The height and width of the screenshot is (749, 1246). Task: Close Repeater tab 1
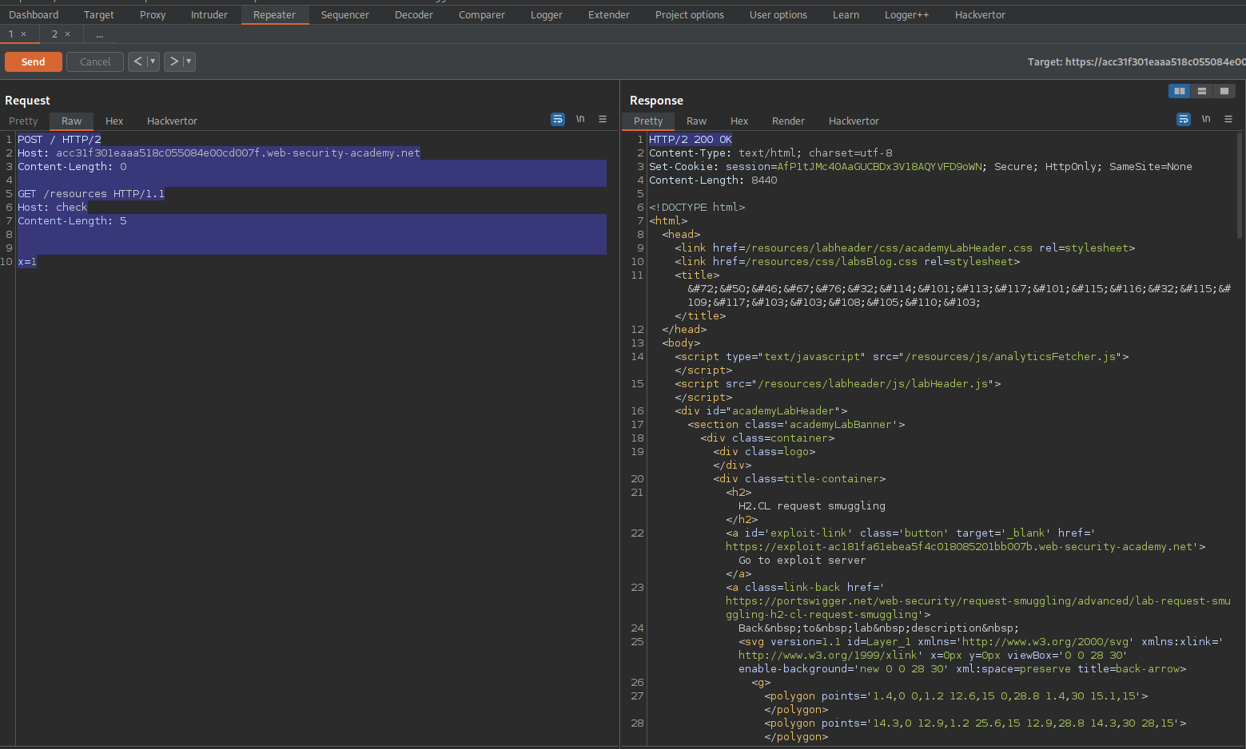coord(23,34)
